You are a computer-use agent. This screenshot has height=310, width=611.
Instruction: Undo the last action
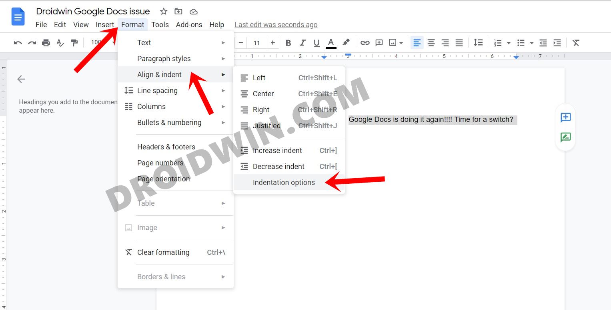pos(18,43)
